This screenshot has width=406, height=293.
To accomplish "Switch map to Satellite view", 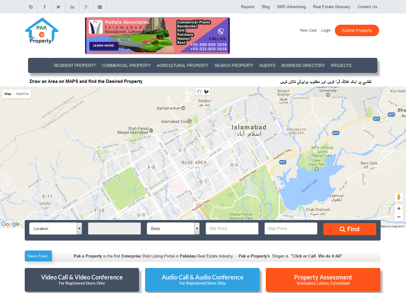I will [22, 94].
